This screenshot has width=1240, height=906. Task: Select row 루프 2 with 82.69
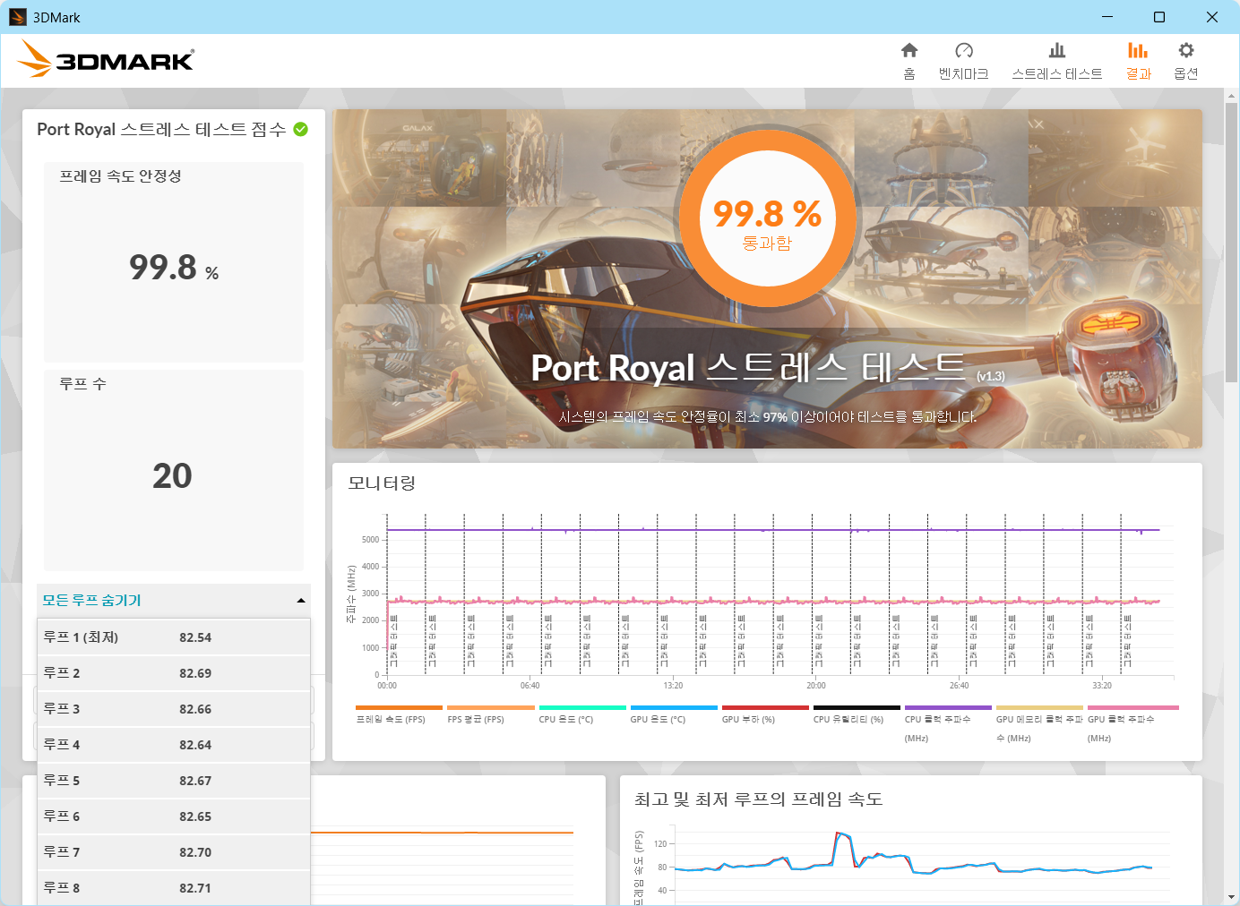(174, 673)
